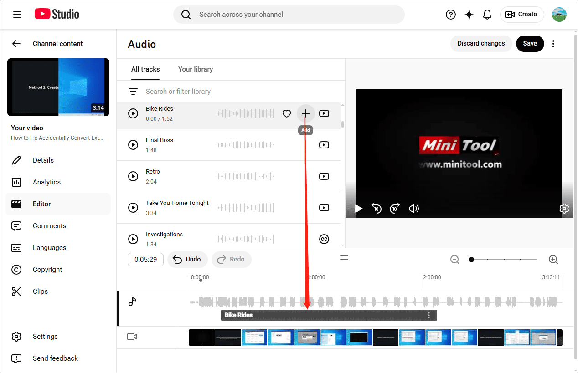Open player quality settings gear
578x373 pixels.
coord(564,208)
